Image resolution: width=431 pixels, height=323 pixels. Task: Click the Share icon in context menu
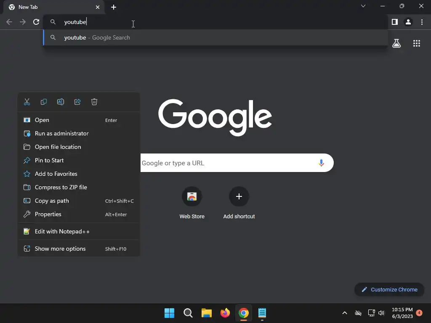(x=77, y=102)
